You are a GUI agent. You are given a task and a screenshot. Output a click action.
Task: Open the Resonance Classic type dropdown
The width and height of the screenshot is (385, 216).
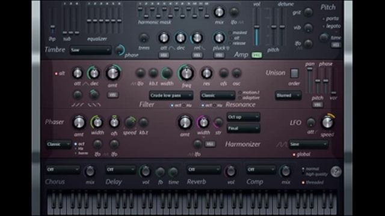217,95
